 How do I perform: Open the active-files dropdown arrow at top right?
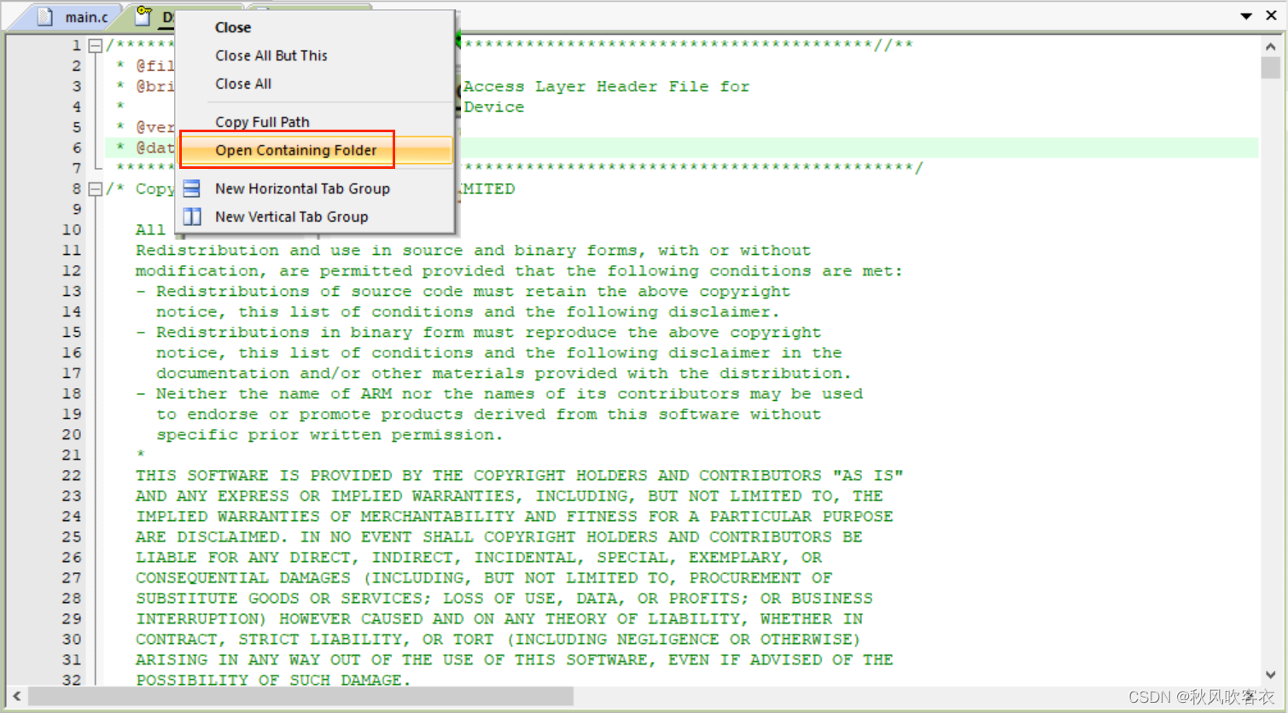[x=1245, y=16]
